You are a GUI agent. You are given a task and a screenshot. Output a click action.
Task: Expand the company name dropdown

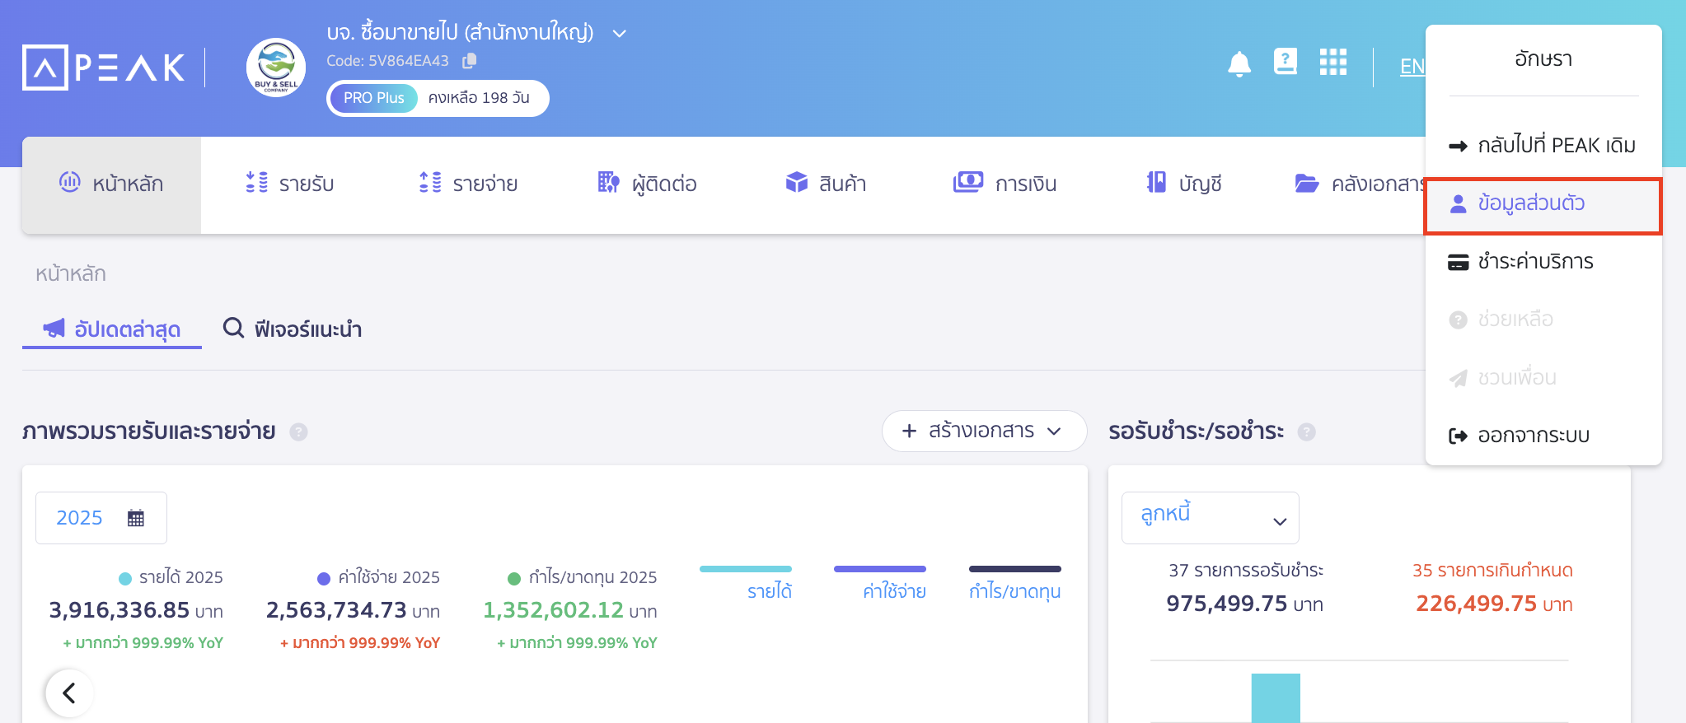[620, 34]
